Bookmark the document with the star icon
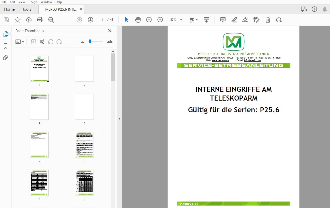The height and width of the screenshot is (208, 330). [x=18, y=20]
